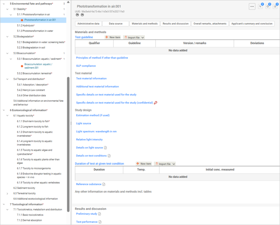Collapse the 5.1 Stability node

click(x=7, y=9)
